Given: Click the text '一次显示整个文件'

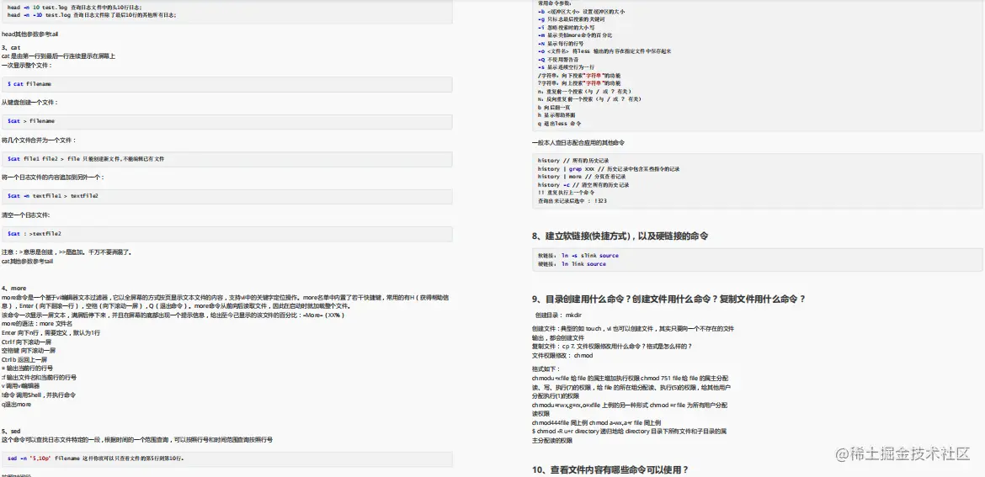Looking at the screenshot, I should (x=26, y=66).
